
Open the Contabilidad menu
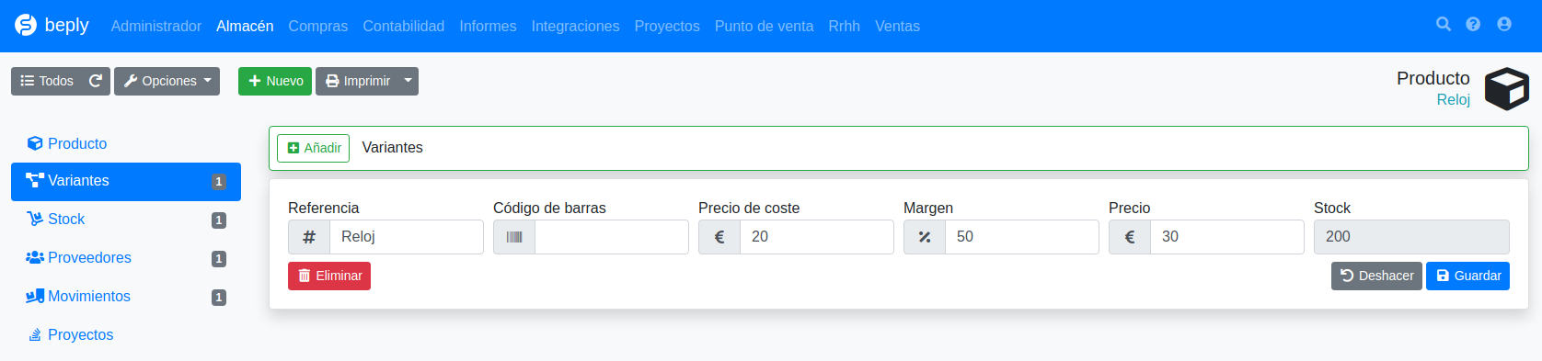coord(403,26)
